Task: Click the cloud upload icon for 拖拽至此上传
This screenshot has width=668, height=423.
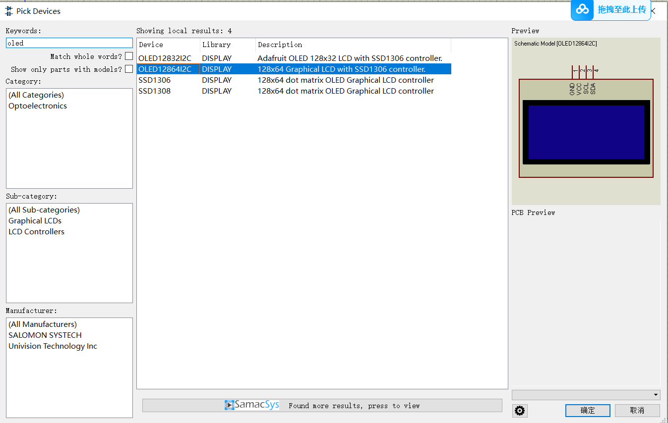Action: 582,10
